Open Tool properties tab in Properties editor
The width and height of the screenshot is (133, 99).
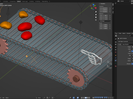point(116,39)
